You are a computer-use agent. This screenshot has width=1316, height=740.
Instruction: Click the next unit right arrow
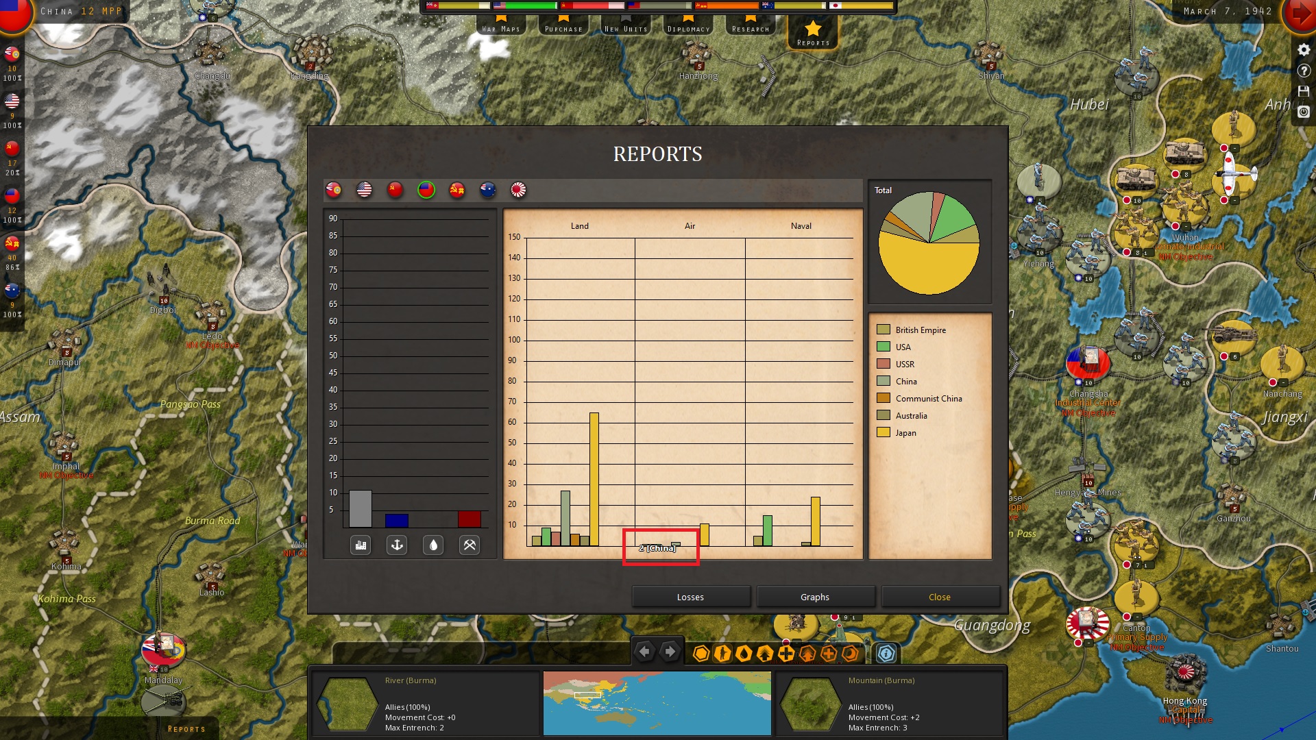[670, 652]
